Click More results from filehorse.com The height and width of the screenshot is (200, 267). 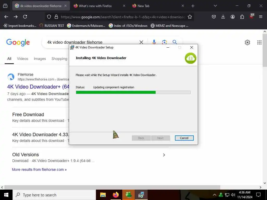(39, 170)
